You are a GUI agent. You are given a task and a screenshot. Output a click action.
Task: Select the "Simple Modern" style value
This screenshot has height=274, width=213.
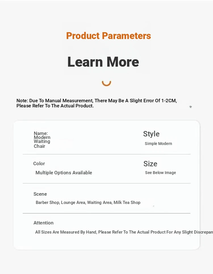(x=158, y=144)
